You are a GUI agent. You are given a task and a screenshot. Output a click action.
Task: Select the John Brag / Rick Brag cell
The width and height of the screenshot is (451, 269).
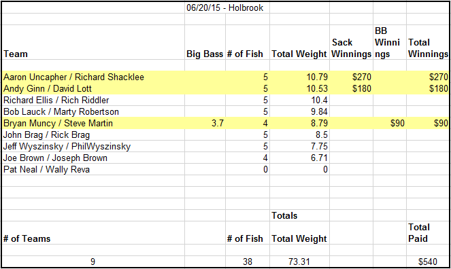coord(93,134)
